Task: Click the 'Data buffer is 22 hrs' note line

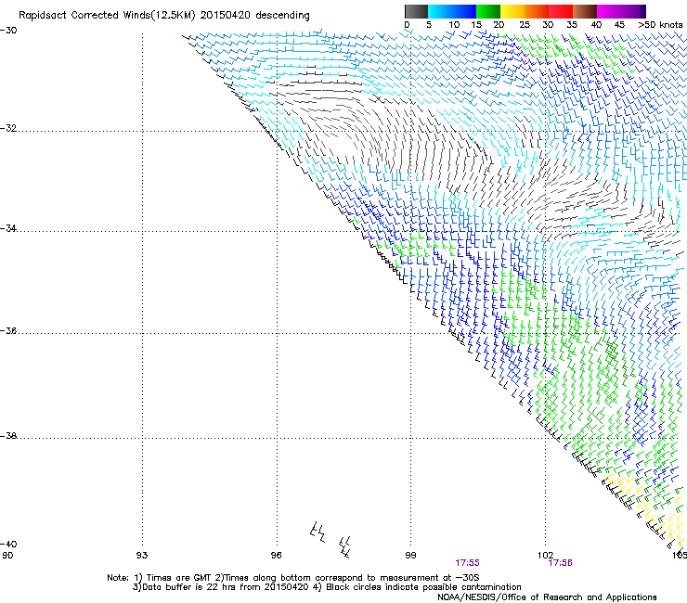Action: (x=327, y=587)
